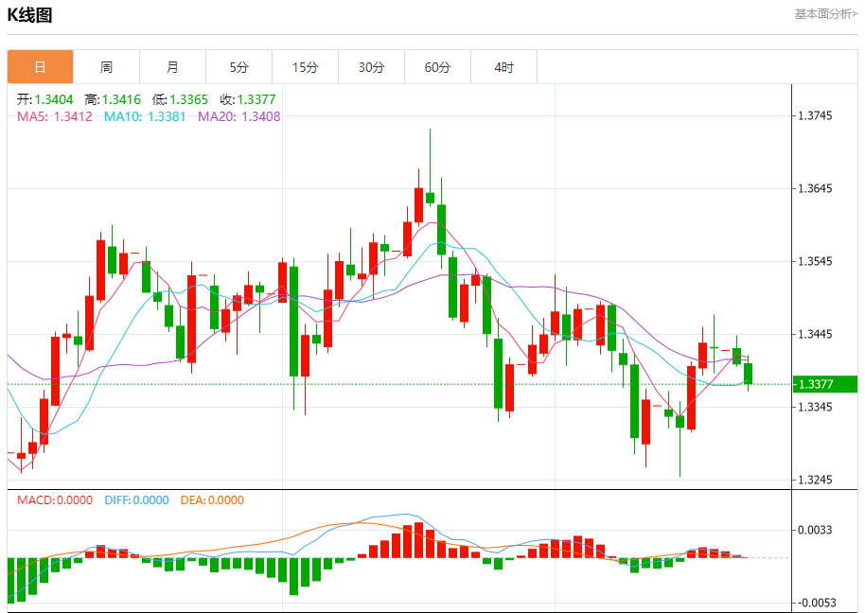Image resolution: width=865 pixels, height=613 pixels.
Task: Click the 1.3745 price axis label
Action: (815, 116)
